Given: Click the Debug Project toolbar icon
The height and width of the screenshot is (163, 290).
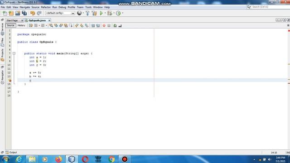Looking at the screenshot, I should 110,13.
